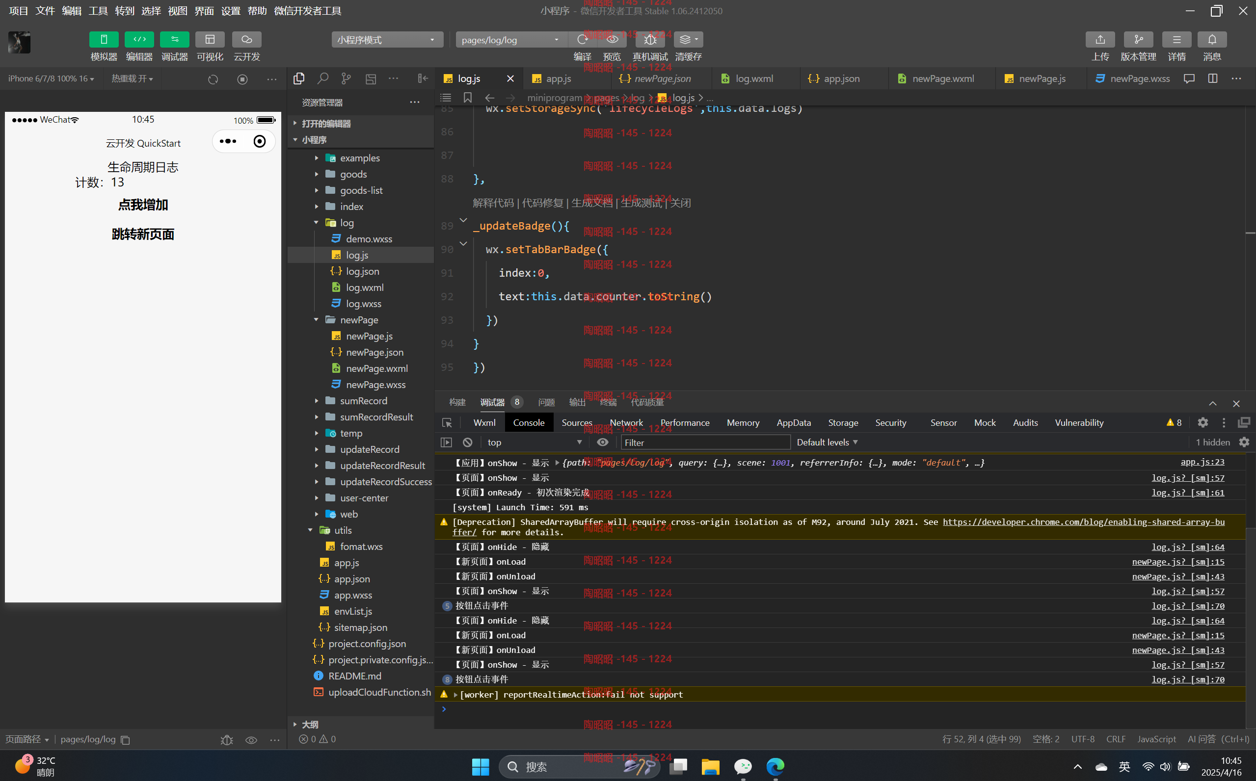Image resolution: width=1256 pixels, height=781 pixels.
Task: Open newPage.js in file tree
Action: coord(369,336)
